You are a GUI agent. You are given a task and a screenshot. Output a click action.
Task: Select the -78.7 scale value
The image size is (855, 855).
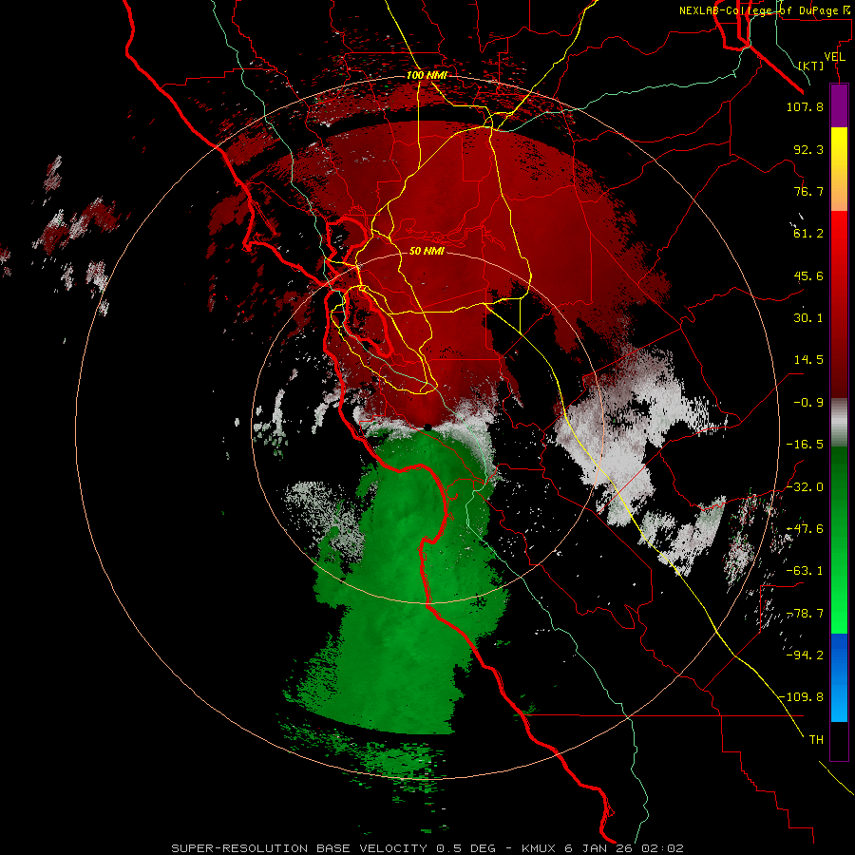point(805,614)
